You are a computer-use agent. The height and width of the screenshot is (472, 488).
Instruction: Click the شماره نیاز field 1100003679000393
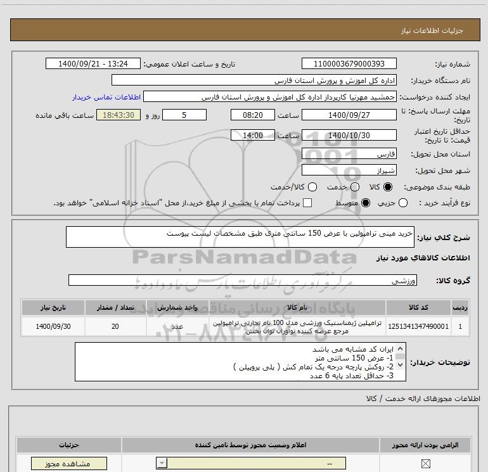349,63
